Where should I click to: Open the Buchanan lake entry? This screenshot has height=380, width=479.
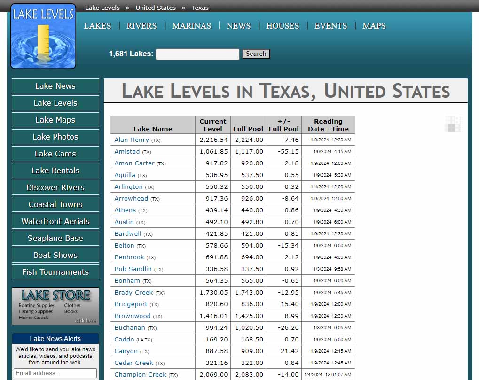tap(130, 328)
